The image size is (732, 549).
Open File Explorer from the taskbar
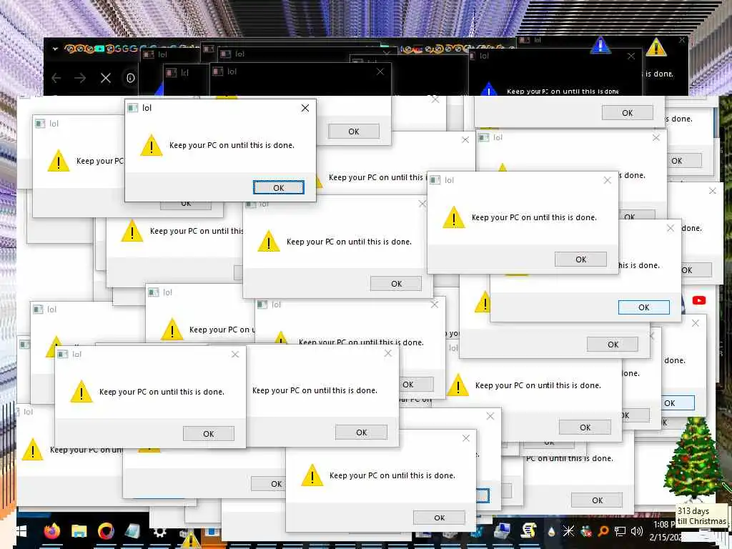click(x=79, y=531)
